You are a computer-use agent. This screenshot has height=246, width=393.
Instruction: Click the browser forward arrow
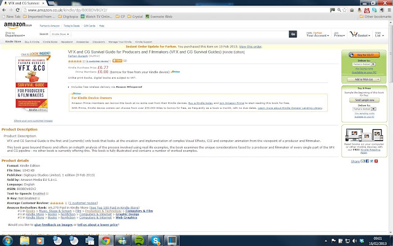11,10
